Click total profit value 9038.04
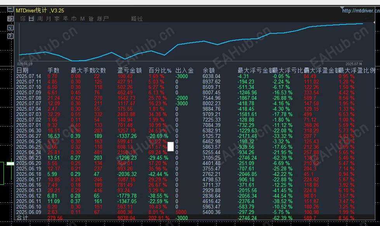This screenshot has height=226, width=380. click(126, 218)
